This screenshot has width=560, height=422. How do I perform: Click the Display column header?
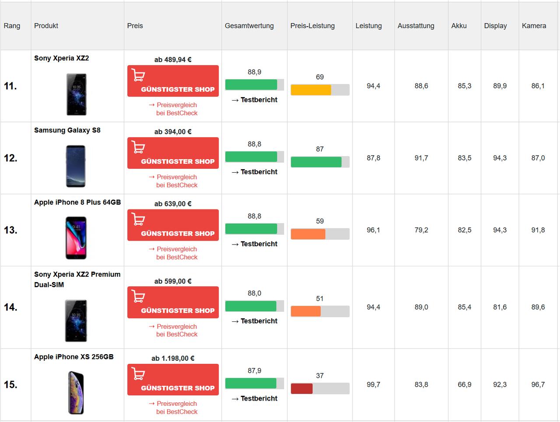[496, 26]
